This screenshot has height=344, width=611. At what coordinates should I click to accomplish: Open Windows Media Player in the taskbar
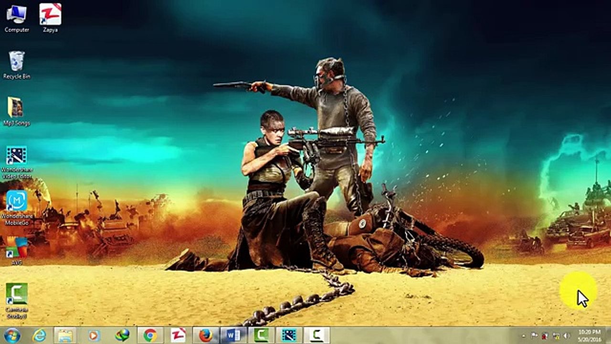click(94, 335)
